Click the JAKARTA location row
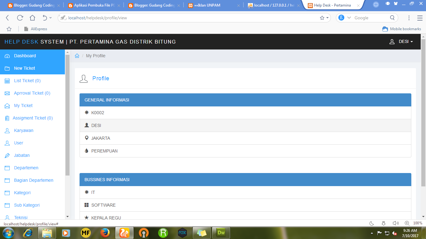This screenshot has width=426, height=239. tap(245, 138)
